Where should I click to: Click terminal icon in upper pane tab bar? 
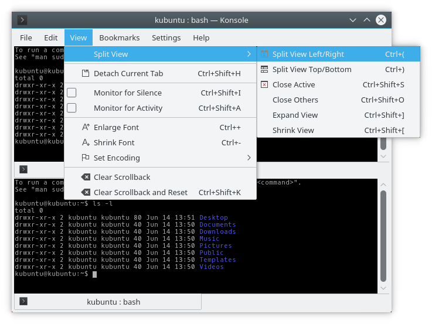click(x=23, y=169)
